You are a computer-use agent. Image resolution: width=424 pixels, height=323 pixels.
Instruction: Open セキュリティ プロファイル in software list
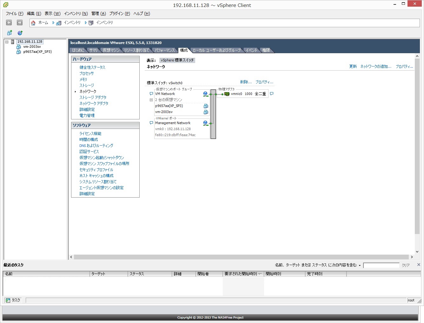[x=96, y=170]
